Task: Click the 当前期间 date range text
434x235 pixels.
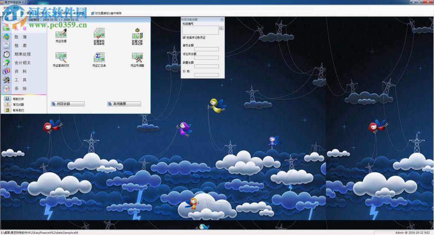Action: coord(53,20)
